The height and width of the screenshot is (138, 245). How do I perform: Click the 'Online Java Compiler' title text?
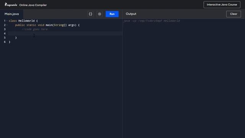click(33, 5)
